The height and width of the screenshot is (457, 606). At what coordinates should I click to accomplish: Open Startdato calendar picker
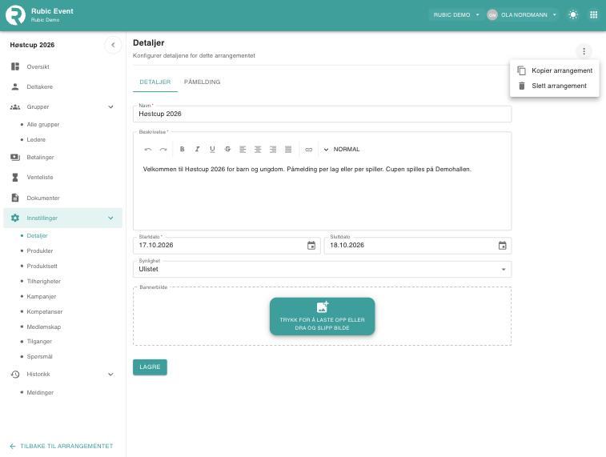point(311,245)
